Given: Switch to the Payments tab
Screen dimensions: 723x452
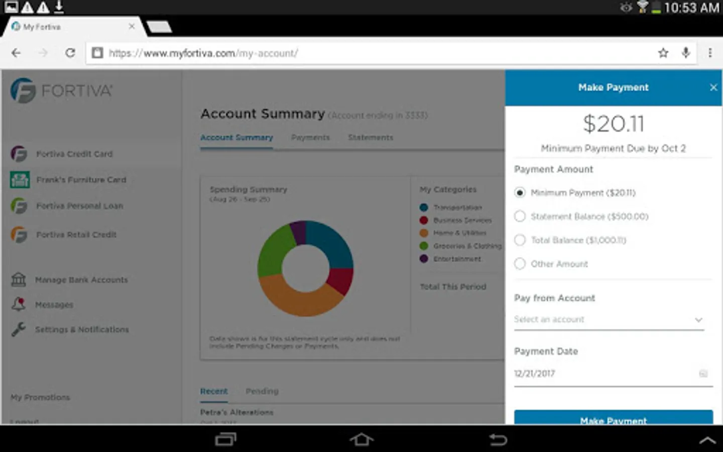Looking at the screenshot, I should click(x=310, y=138).
